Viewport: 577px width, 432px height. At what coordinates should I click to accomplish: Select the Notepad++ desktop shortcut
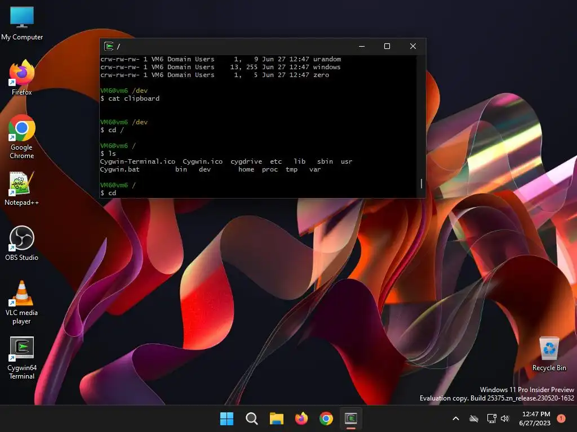pos(22,188)
